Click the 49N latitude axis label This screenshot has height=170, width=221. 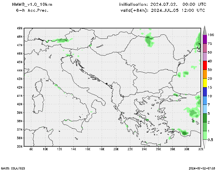click(x=19, y=28)
